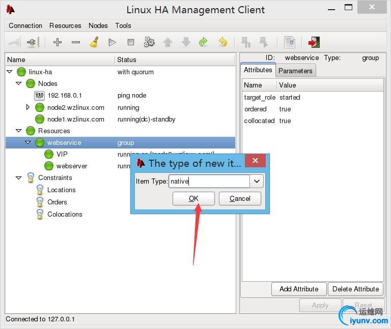Switch to the Attributes tab
The width and height of the screenshot is (391, 329).
point(258,70)
